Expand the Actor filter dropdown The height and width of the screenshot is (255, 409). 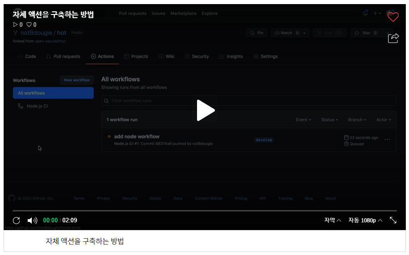(384, 120)
